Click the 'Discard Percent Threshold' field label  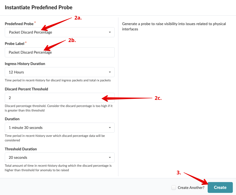tap(26, 89)
